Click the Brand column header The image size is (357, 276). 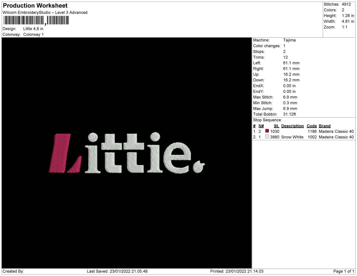[325, 126]
